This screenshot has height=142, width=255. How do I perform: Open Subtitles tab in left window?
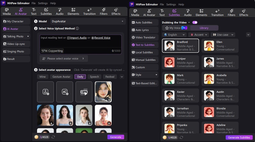click(x=46, y=12)
